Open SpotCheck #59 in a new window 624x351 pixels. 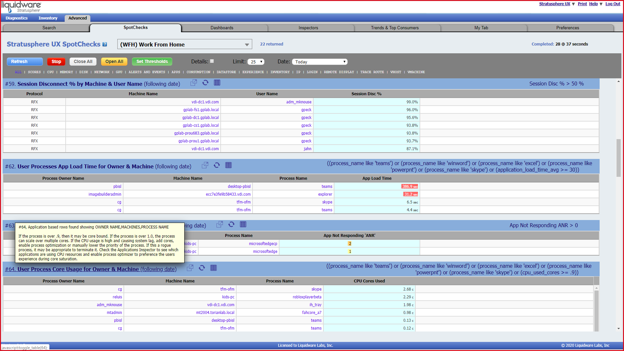(193, 83)
